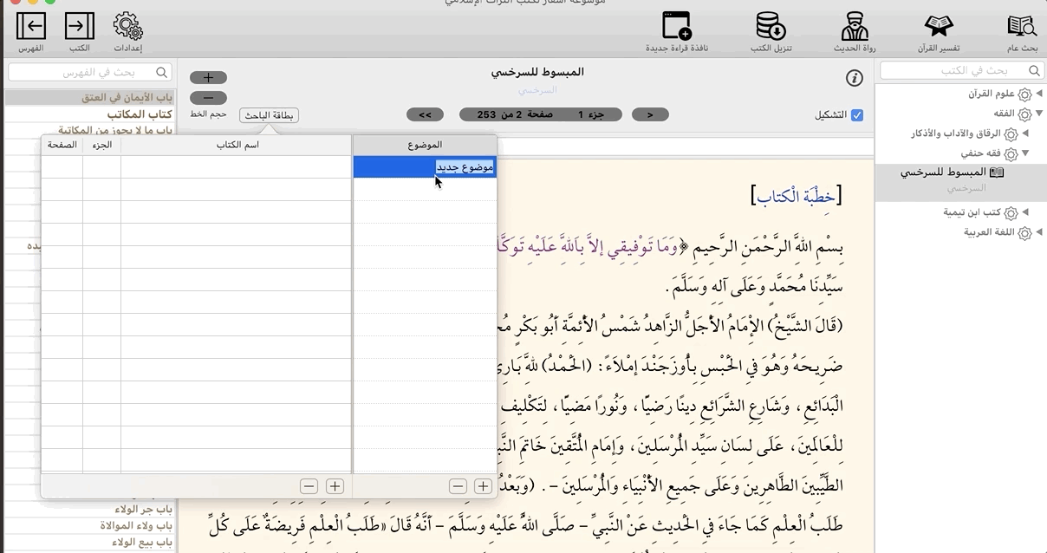The height and width of the screenshot is (553, 1047).
Task: Expand كتب ابن تيمية category
Action: tap(1025, 212)
